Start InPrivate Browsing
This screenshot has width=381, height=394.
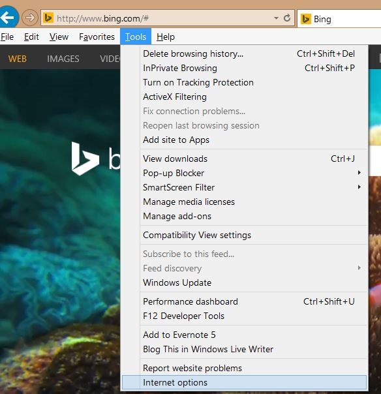(244, 68)
